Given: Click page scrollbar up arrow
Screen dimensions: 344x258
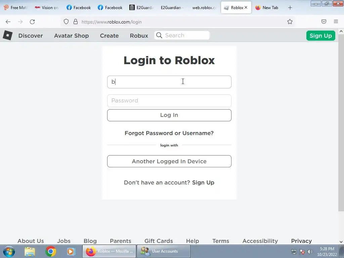Looking at the screenshot, I should tap(341, 31).
